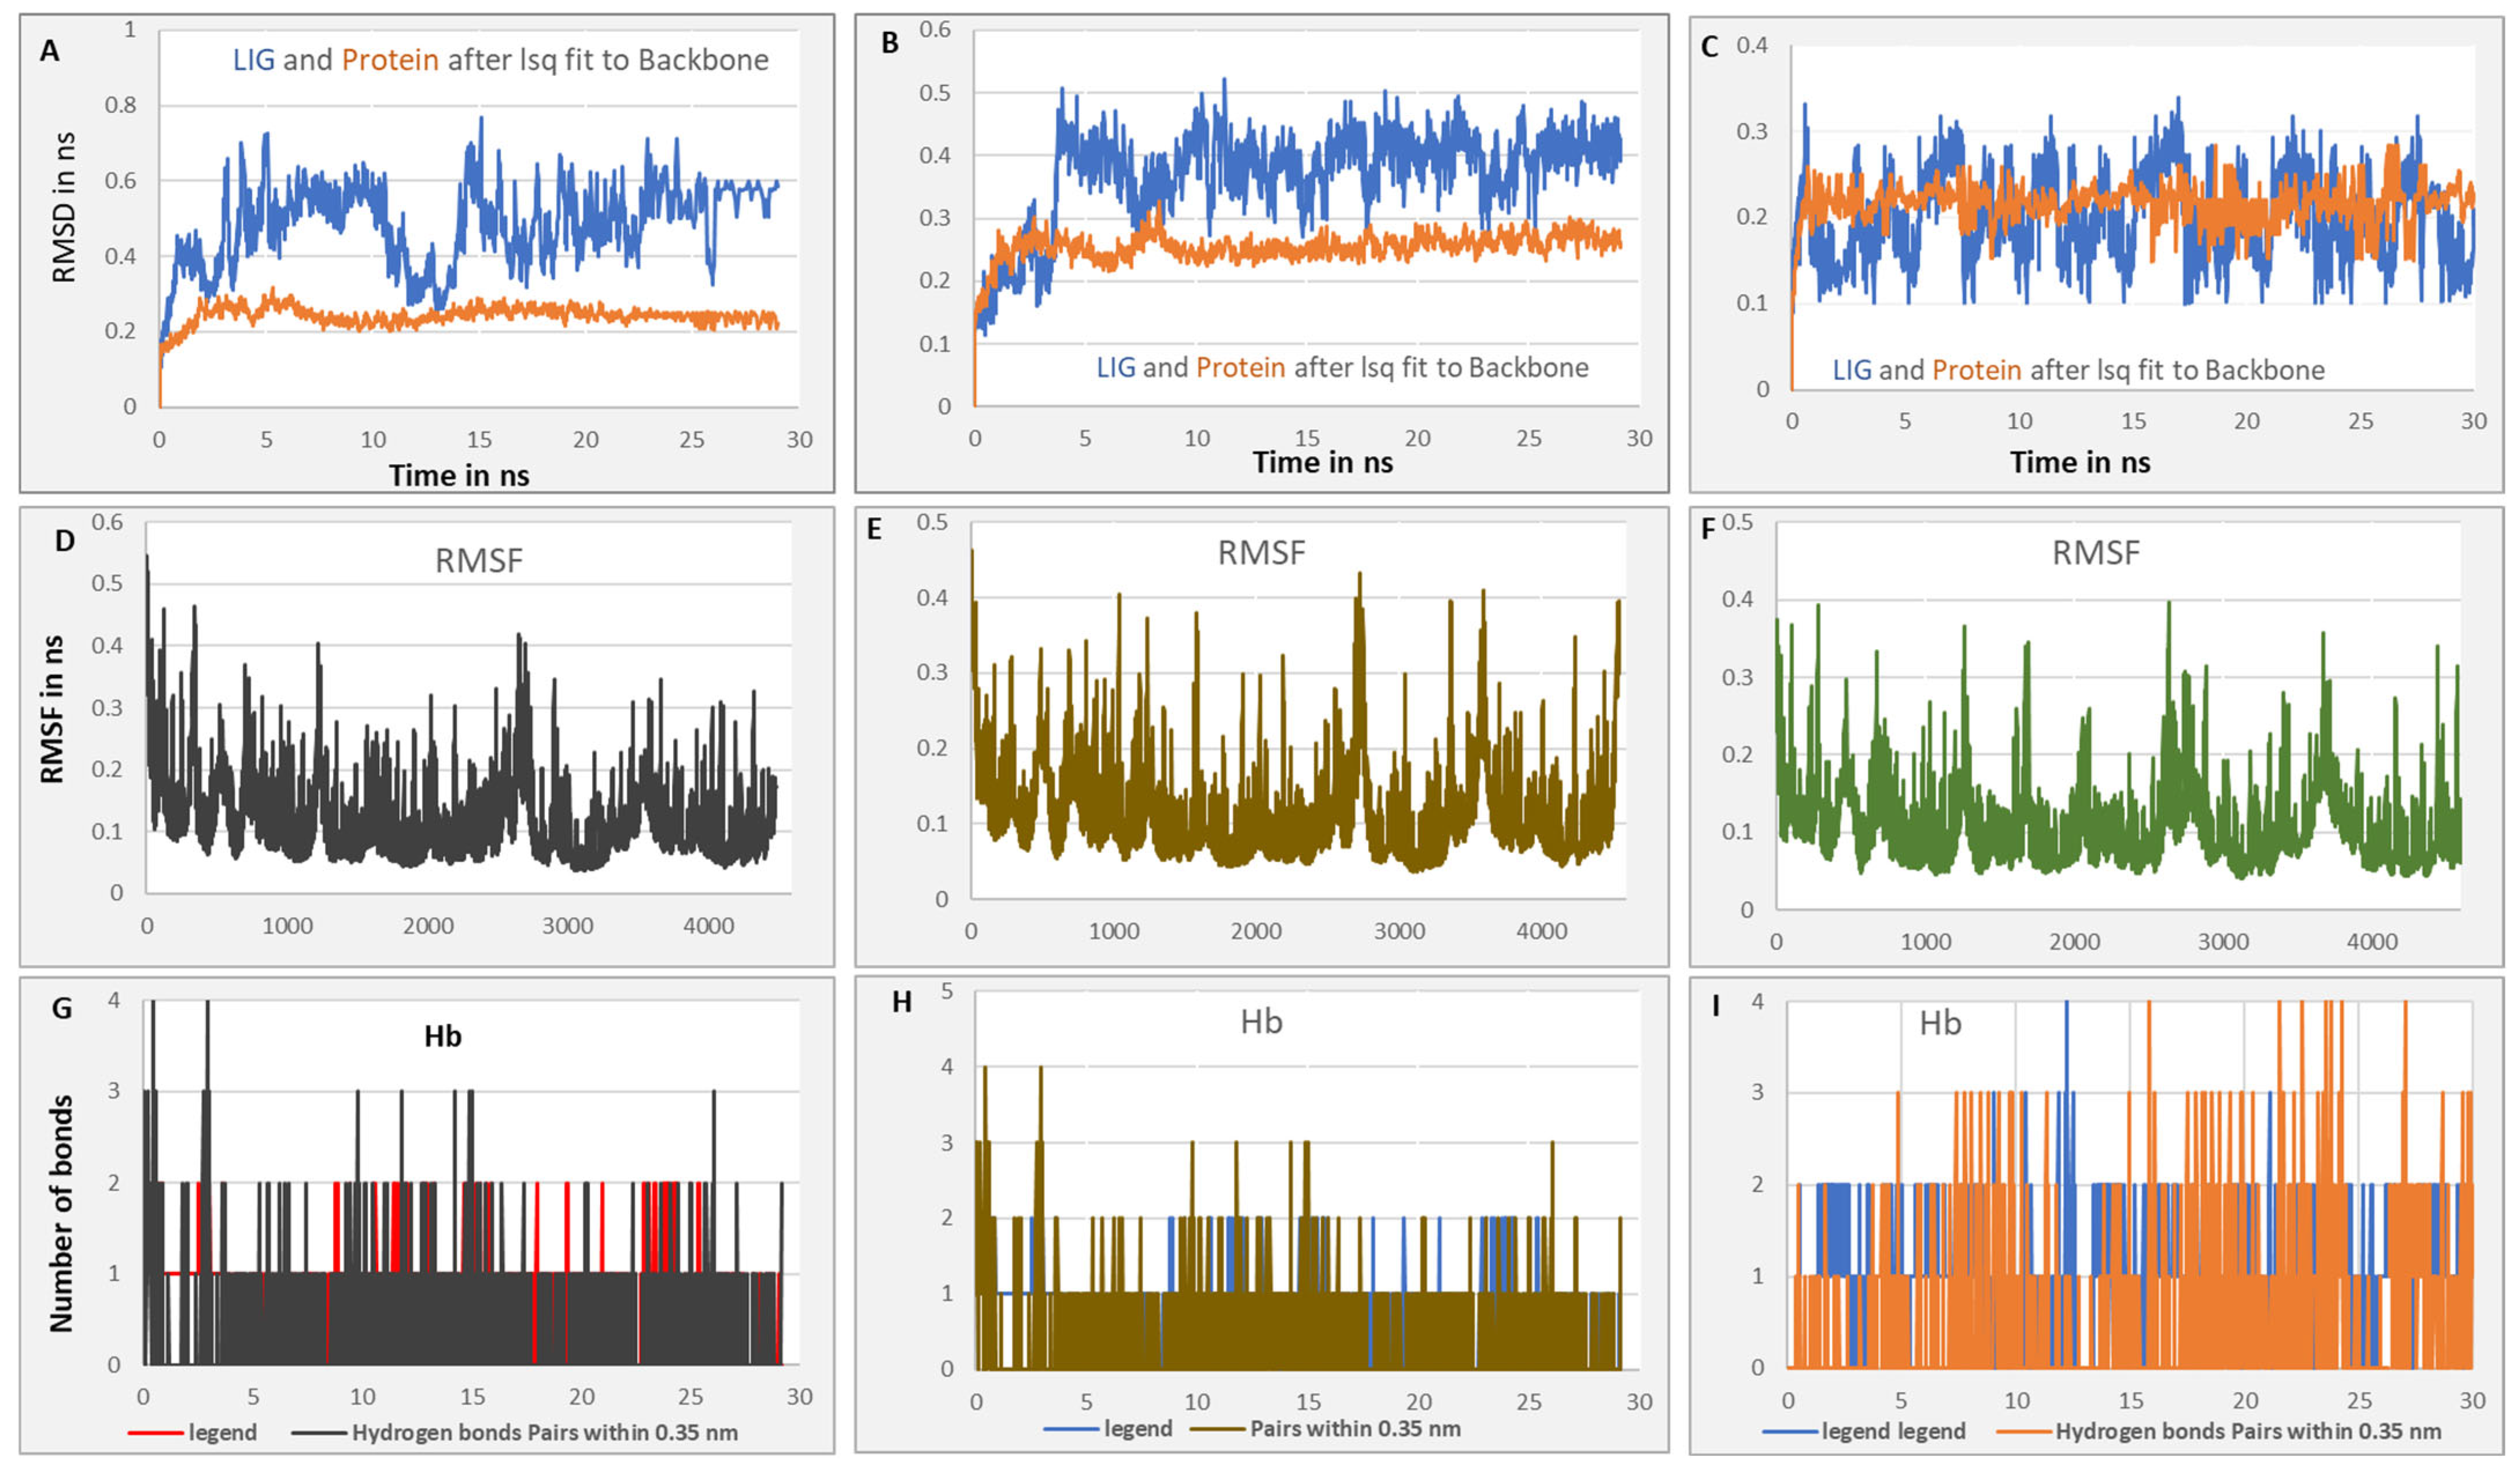The image size is (2520, 1471).
Task: Click the red legend line in panel G
Action: [156, 1433]
